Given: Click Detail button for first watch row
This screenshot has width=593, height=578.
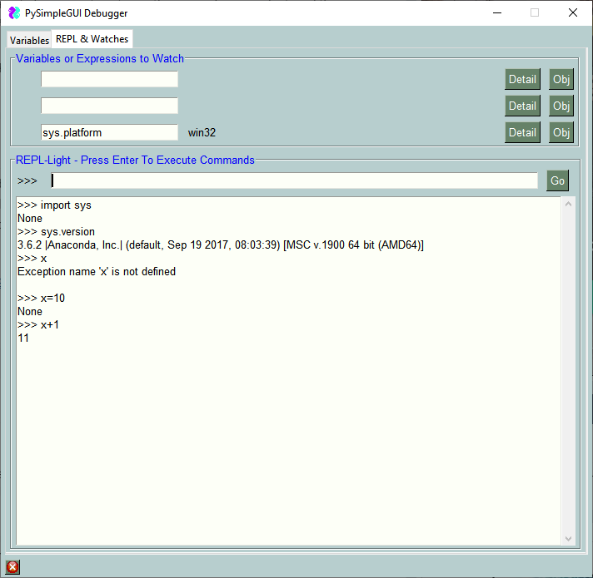Looking at the screenshot, I should click(522, 79).
